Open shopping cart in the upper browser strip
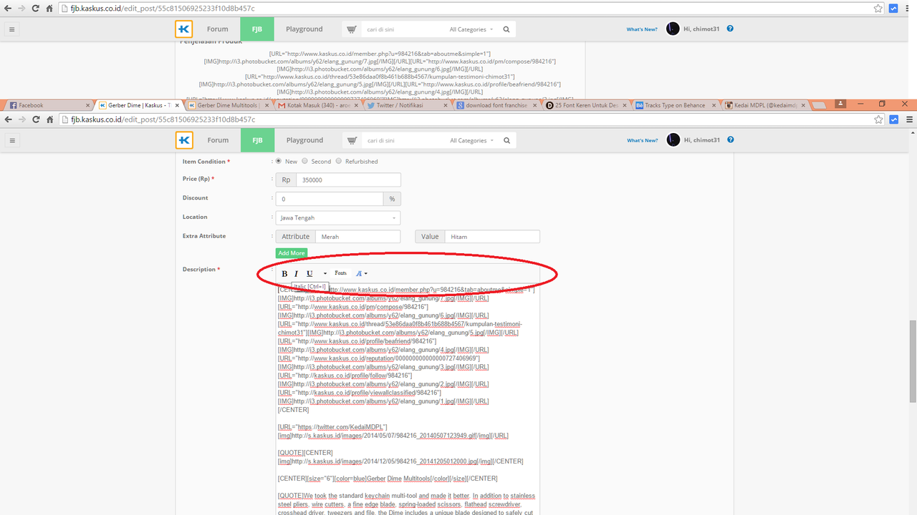Viewport: 917px width, 515px height. pyautogui.click(x=352, y=30)
